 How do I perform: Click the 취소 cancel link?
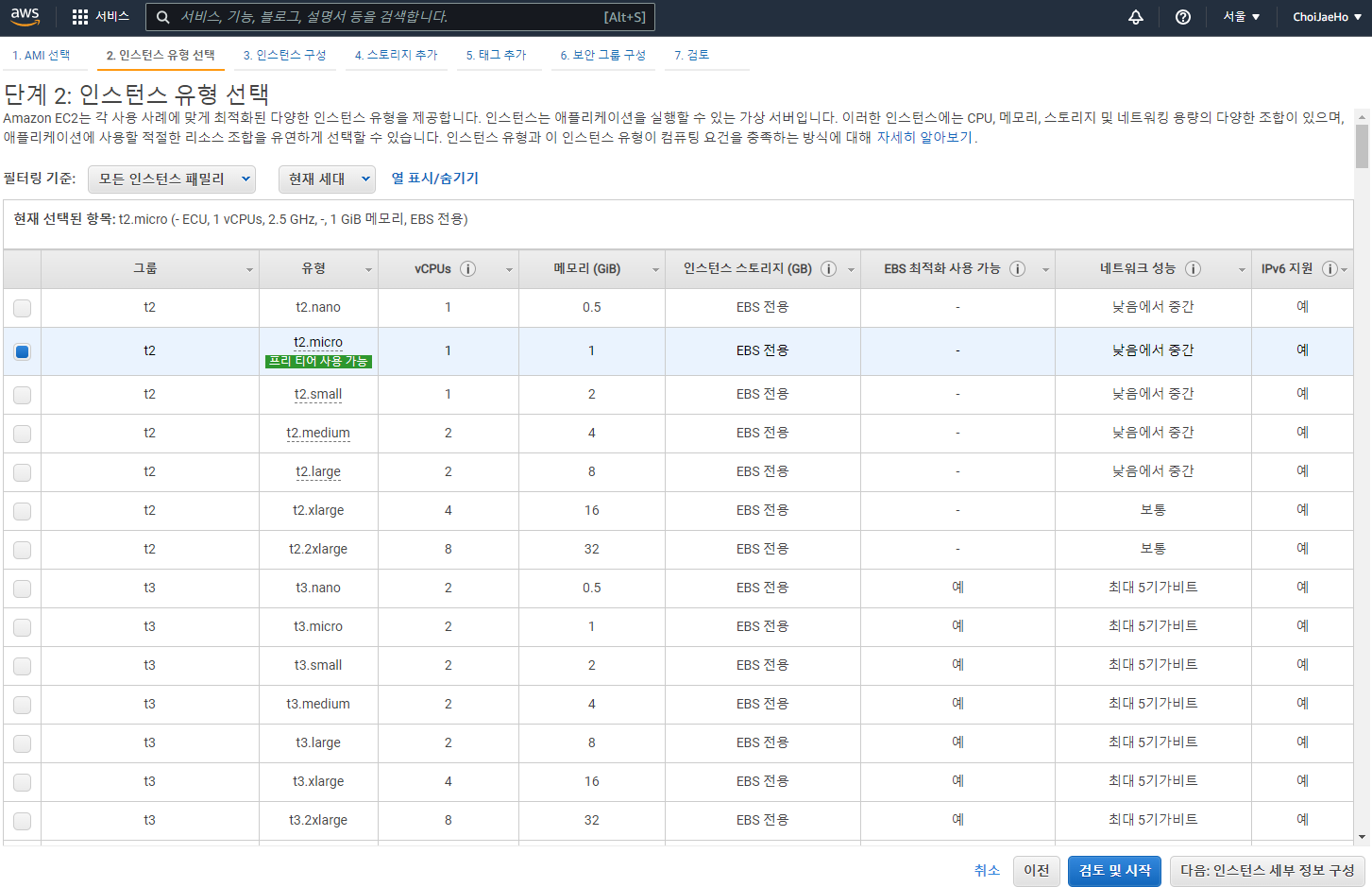987,870
